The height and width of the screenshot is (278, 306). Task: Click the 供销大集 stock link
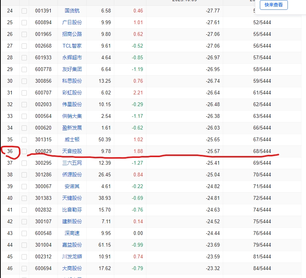coord(72,116)
